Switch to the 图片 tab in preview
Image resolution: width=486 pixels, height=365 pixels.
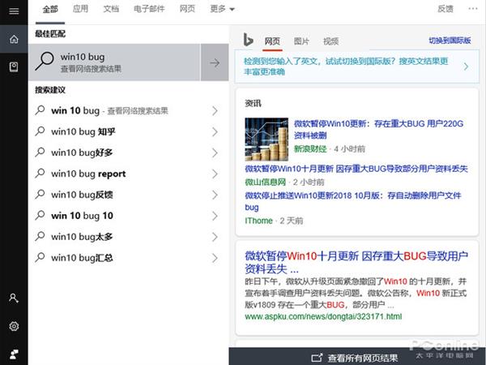tap(301, 41)
